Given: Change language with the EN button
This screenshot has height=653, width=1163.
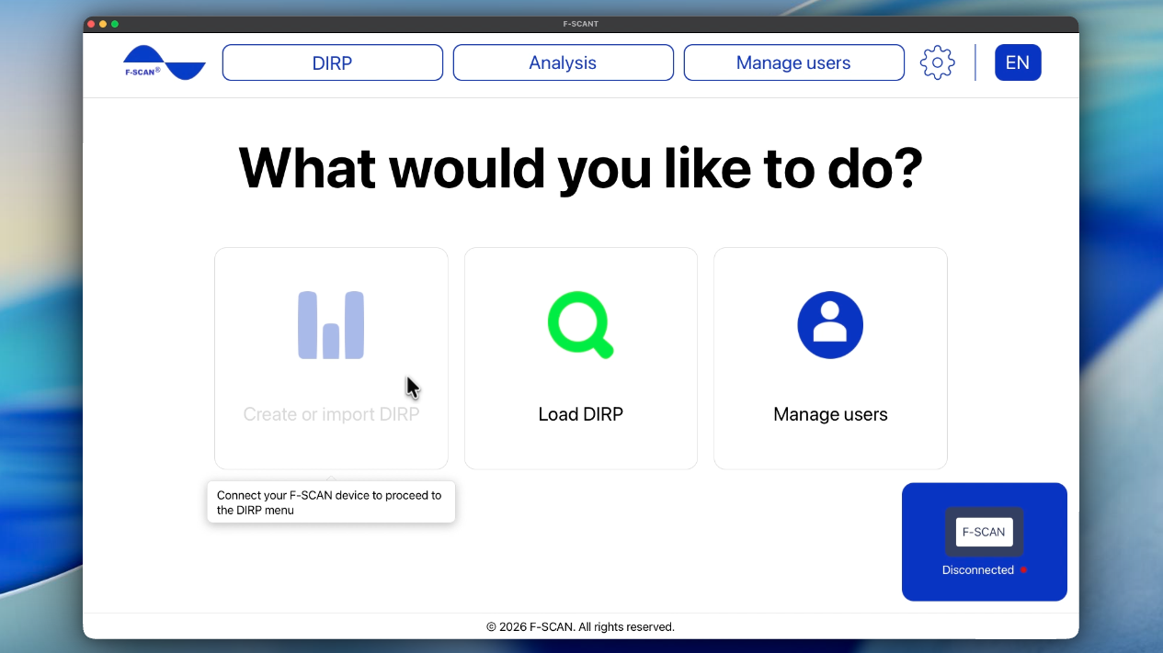Looking at the screenshot, I should click(1018, 62).
